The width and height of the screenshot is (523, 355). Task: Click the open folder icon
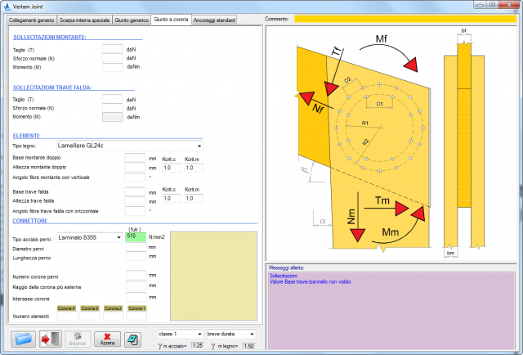(x=23, y=338)
